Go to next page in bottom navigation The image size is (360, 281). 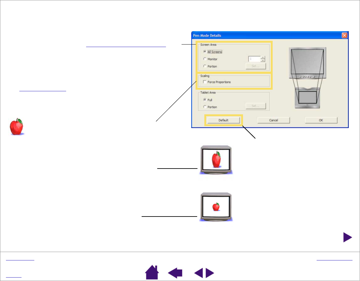coord(210,273)
